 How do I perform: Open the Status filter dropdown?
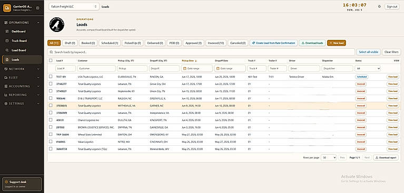368,69
